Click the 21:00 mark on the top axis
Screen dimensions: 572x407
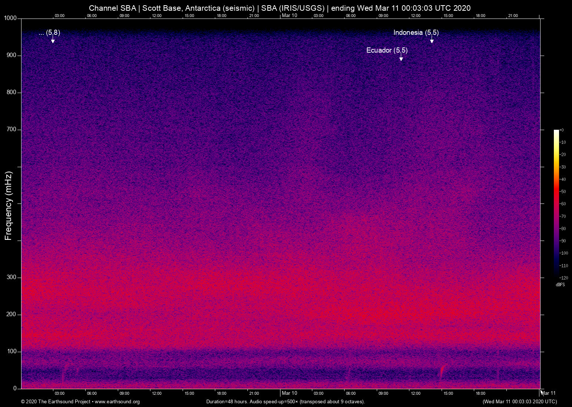pos(255,16)
